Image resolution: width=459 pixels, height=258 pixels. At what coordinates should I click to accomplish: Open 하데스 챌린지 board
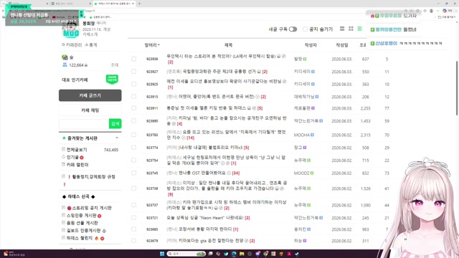80,238
